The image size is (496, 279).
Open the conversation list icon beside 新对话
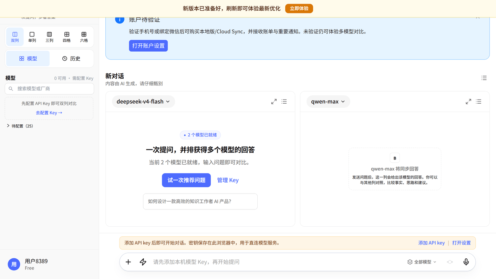point(484,78)
